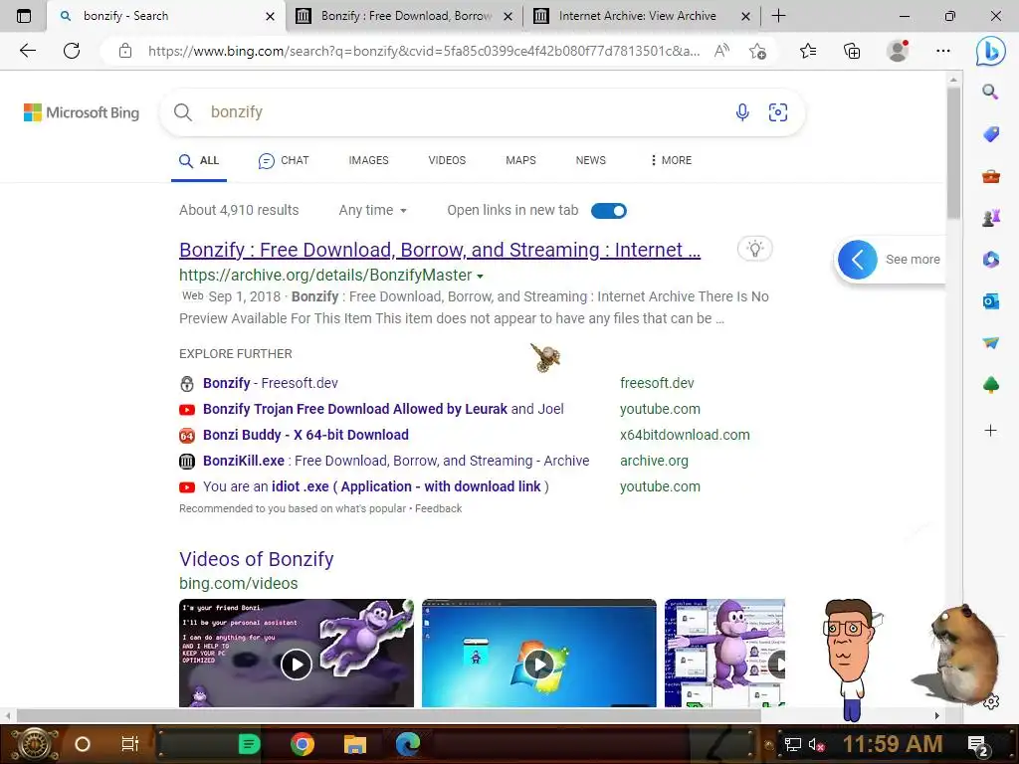Open sidebar settings gear icon
The image size is (1019, 764).
991,702
